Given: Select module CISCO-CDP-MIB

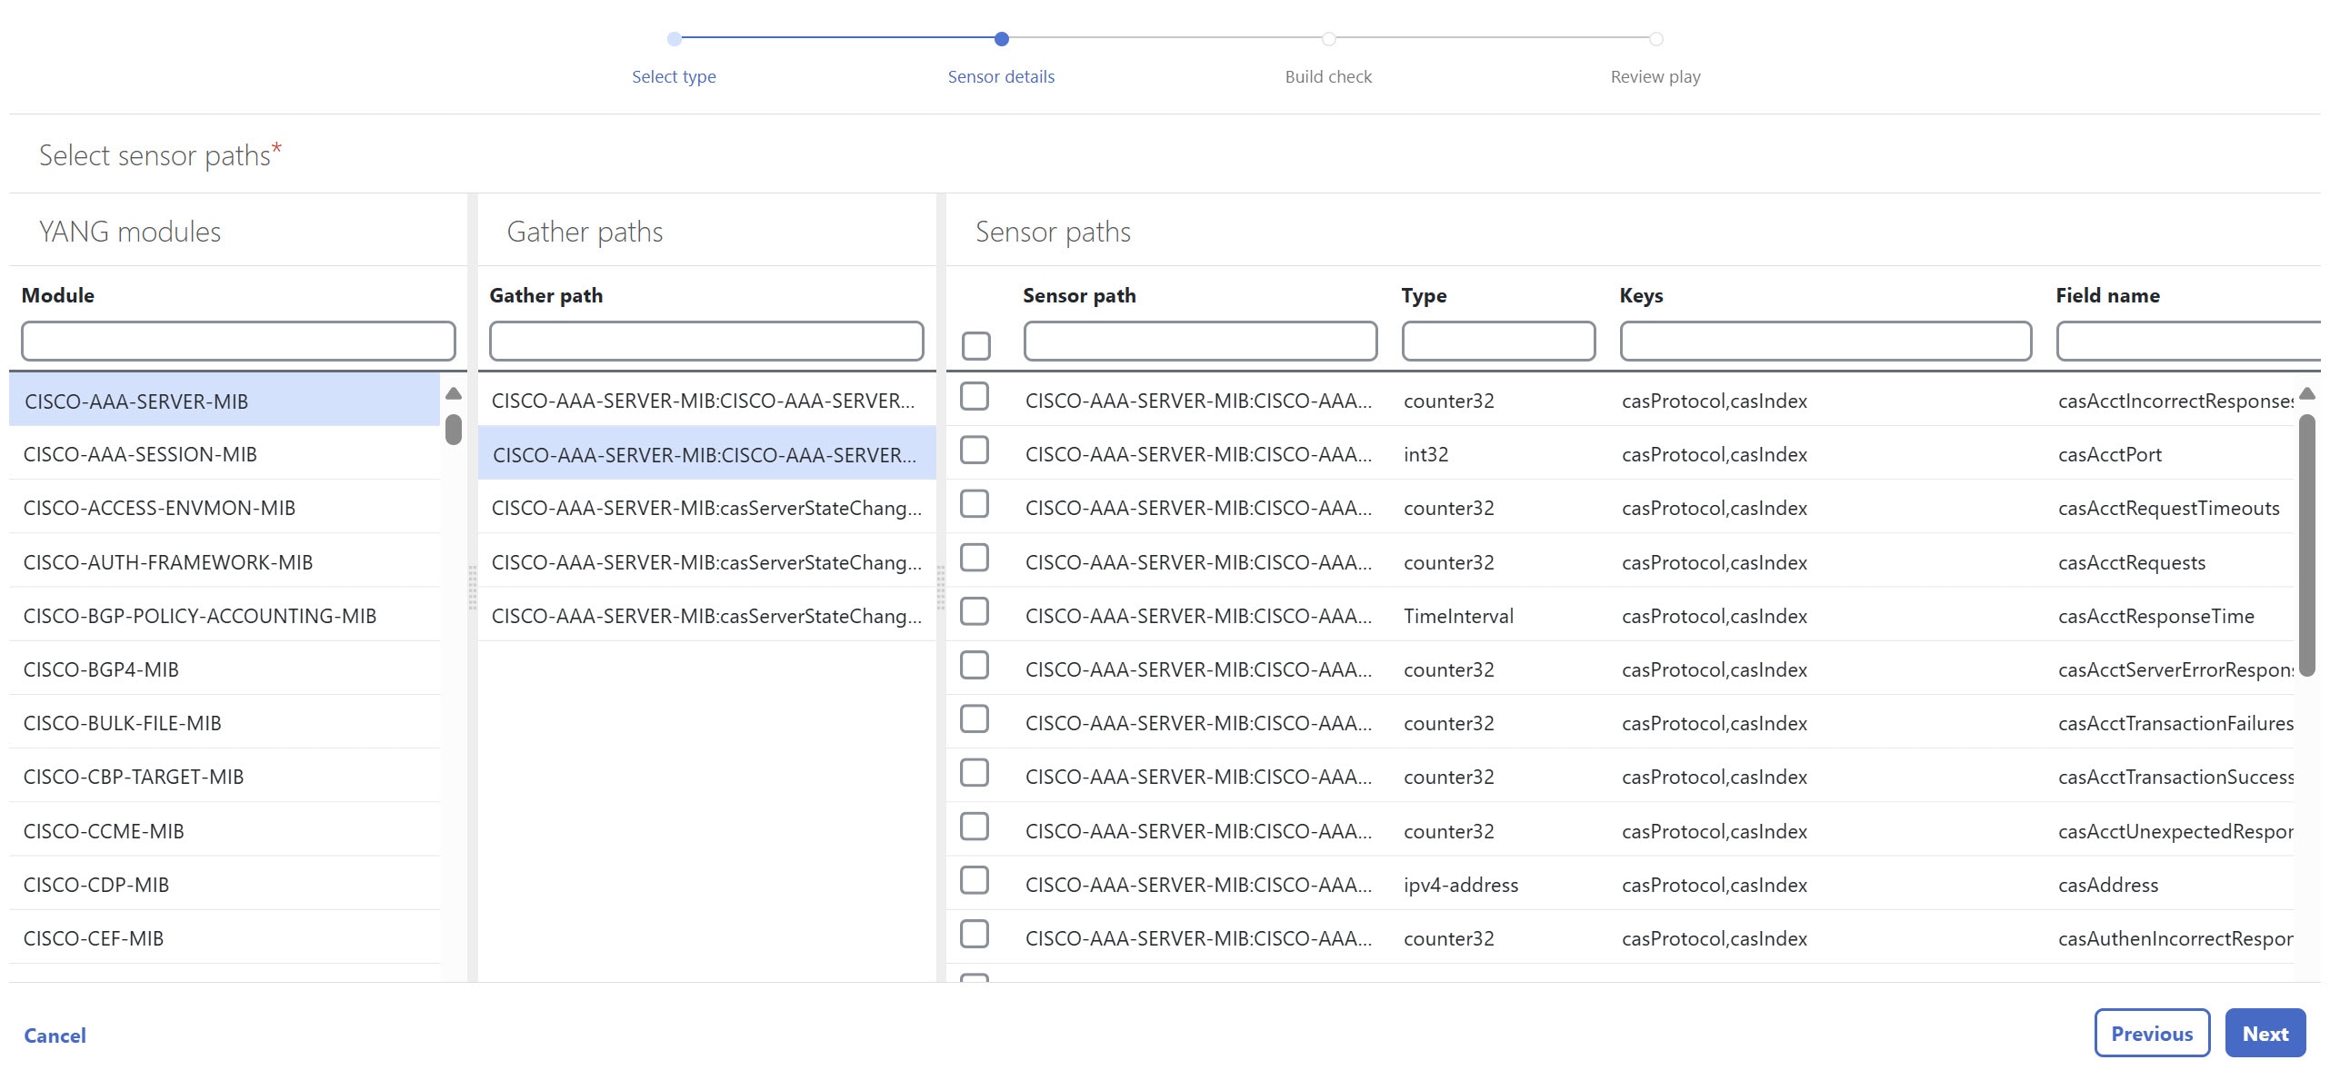Looking at the screenshot, I should 225,885.
